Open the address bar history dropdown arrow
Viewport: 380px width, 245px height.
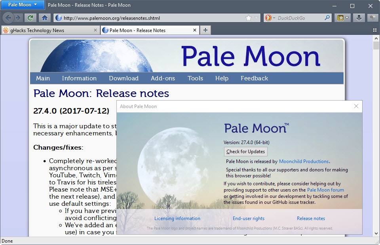tap(256, 18)
